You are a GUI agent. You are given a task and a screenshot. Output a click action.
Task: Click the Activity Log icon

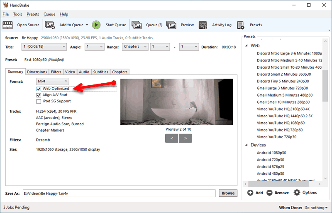pos(203,25)
